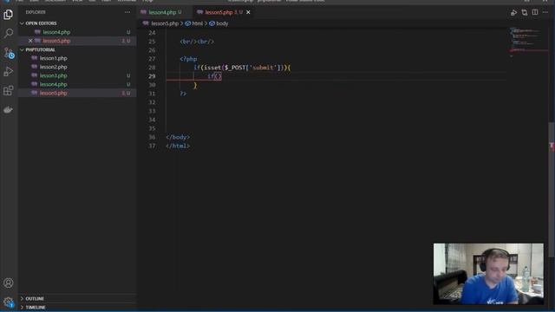Viewport: 555px width, 312px height.
Task: Click the <?php opening tag on line 27
Action: point(188,59)
